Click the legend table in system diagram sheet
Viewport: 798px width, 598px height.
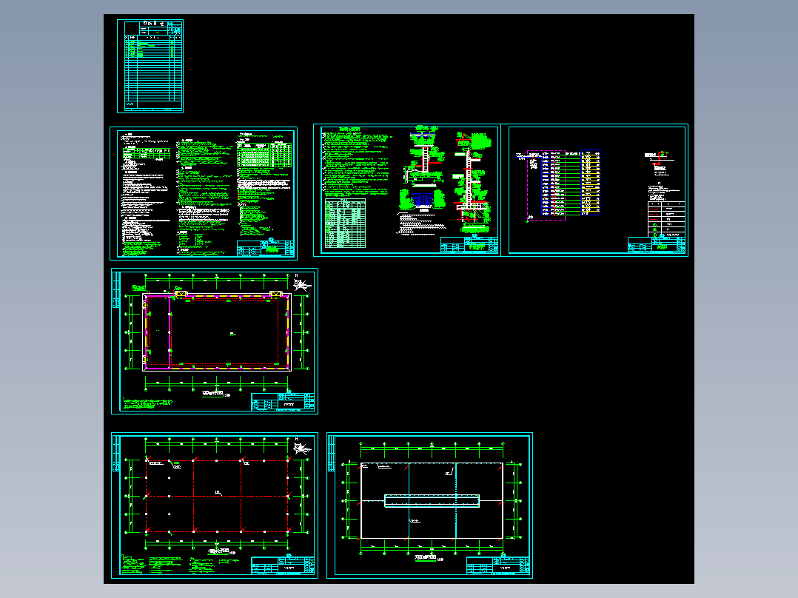pos(666,220)
